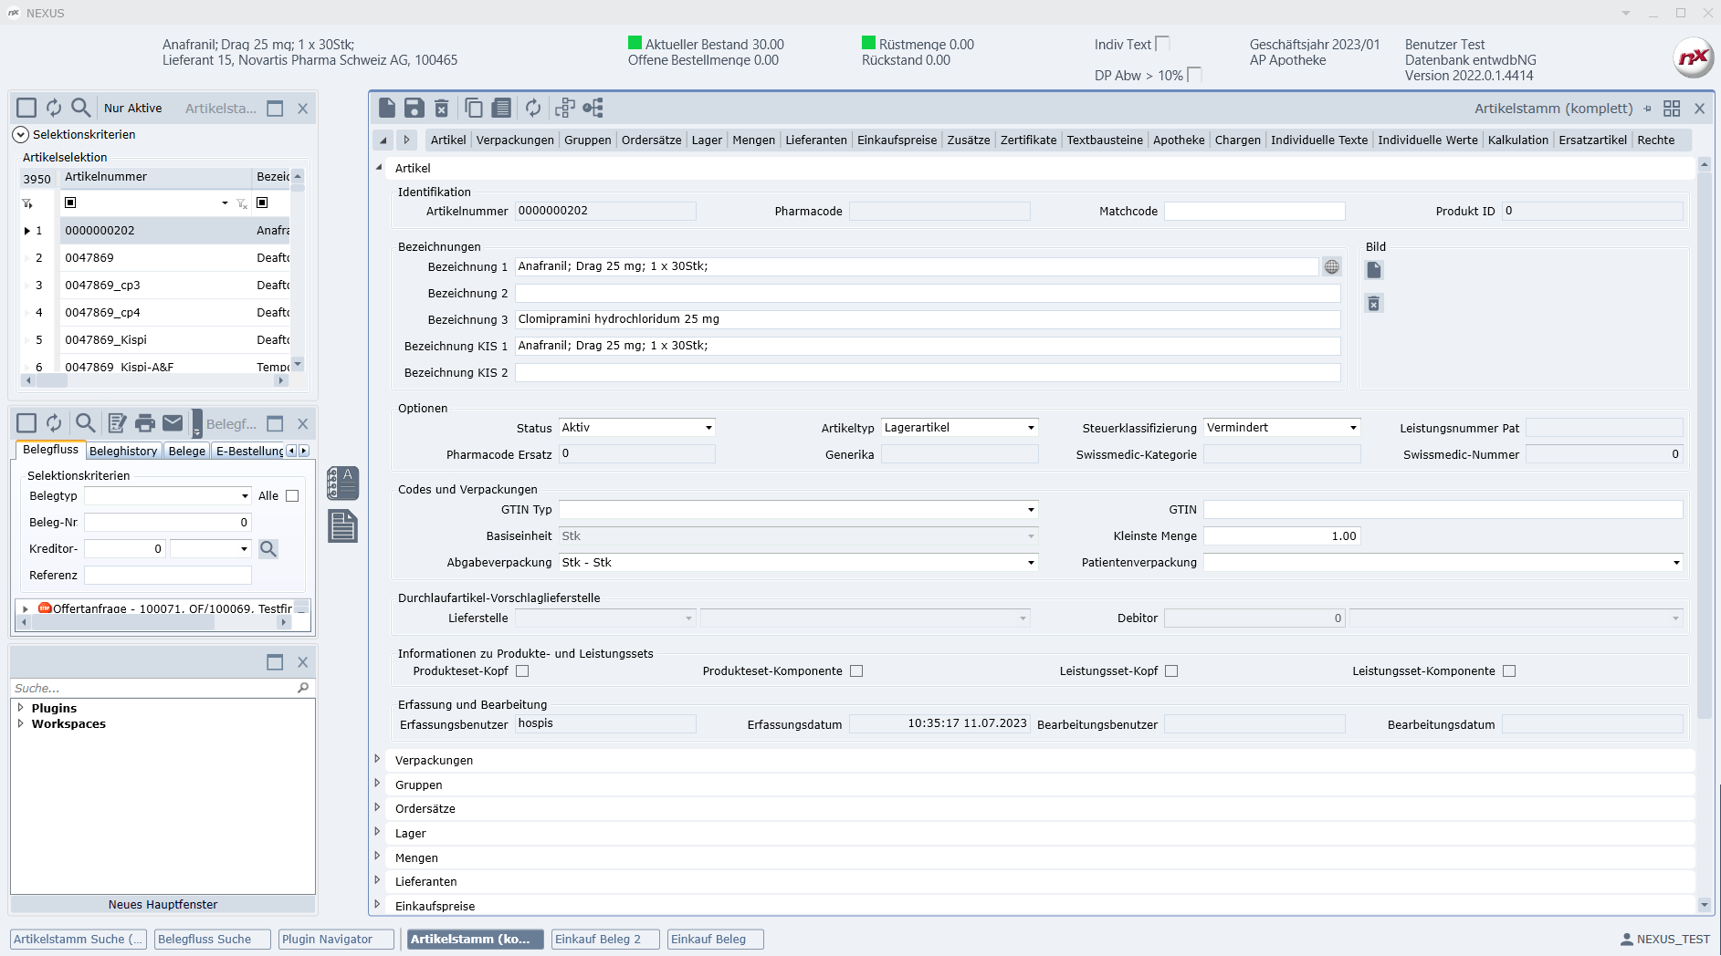Switch to Einkauf Beleg 2 window
1721x956 pixels.
(x=604, y=939)
